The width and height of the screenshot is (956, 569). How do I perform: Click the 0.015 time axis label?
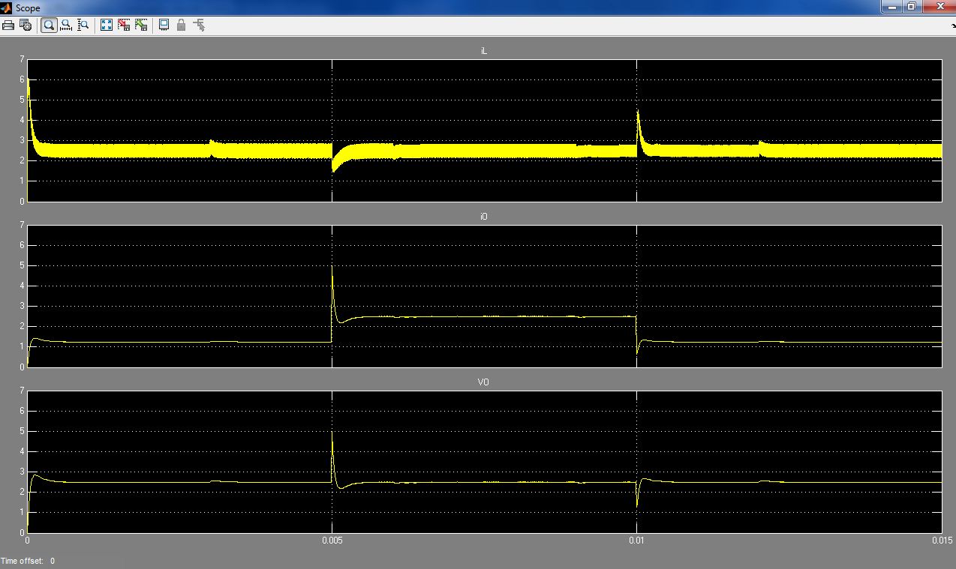point(942,540)
